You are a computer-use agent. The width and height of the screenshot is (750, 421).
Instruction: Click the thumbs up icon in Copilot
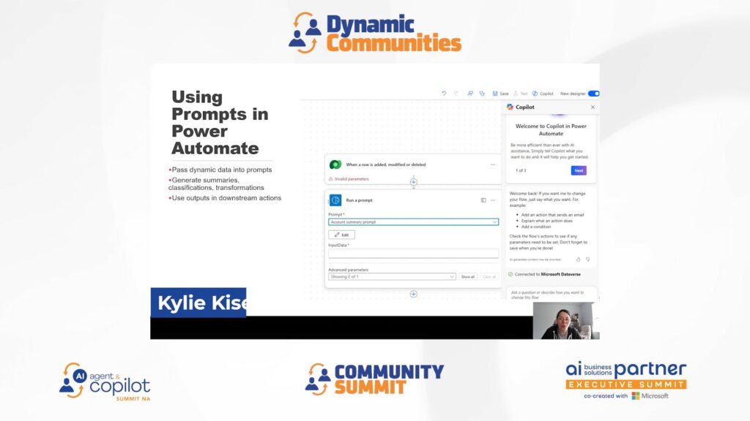click(x=578, y=259)
